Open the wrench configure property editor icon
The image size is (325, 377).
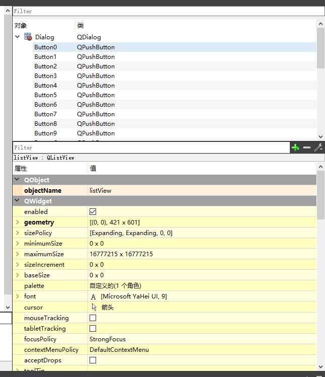(x=318, y=147)
